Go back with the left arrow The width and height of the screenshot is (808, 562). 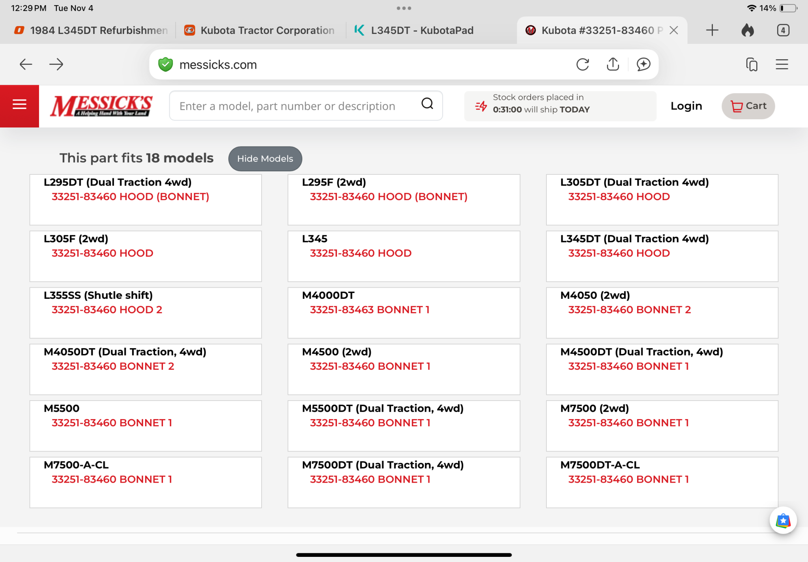click(26, 64)
